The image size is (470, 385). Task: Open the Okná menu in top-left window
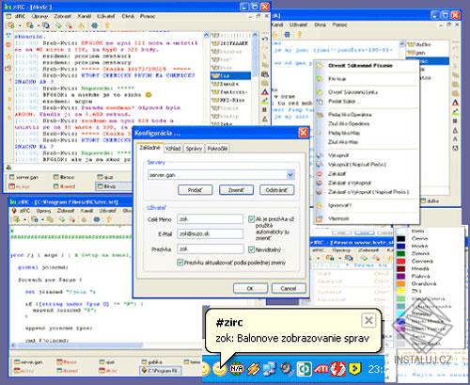128,16
